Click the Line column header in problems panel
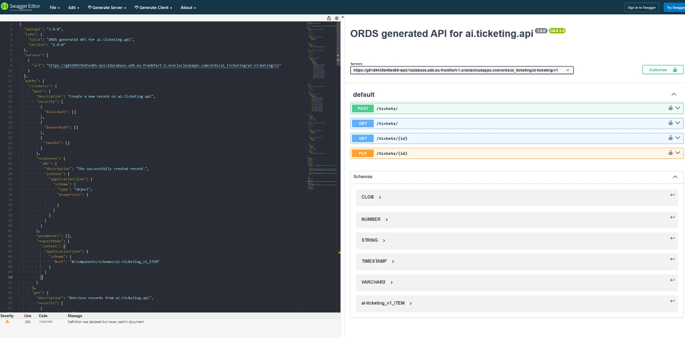Viewport: 685px width, 338px height. click(x=28, y=316)
